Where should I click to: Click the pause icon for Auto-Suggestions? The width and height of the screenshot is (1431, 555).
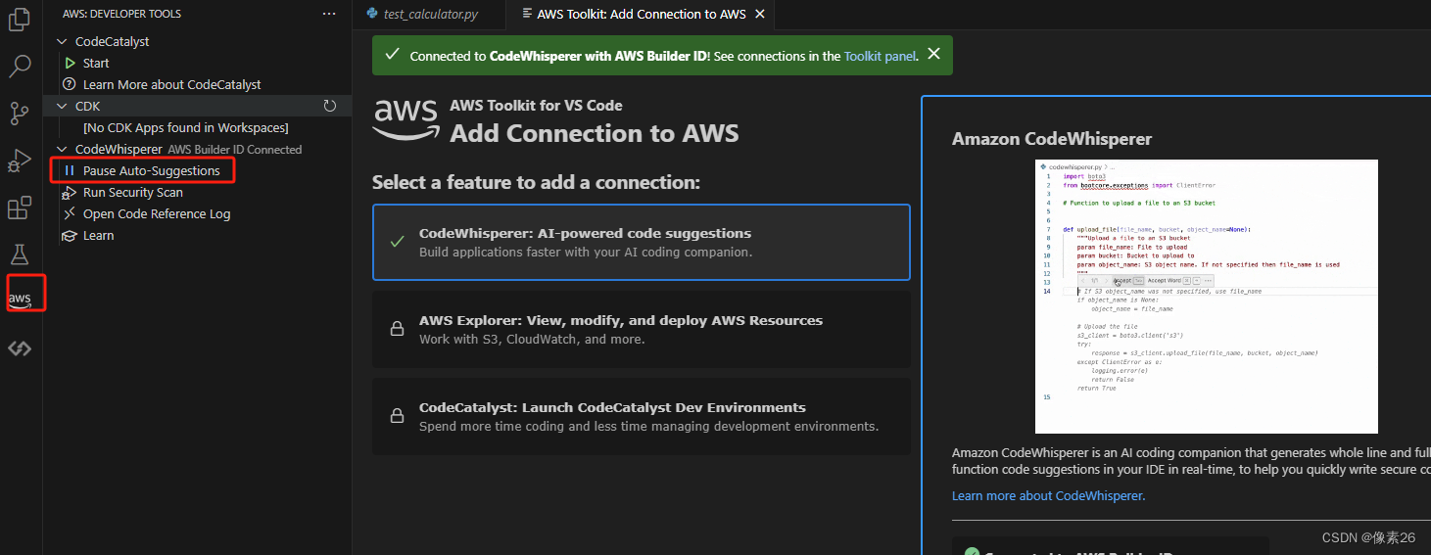tap(70, 170)
